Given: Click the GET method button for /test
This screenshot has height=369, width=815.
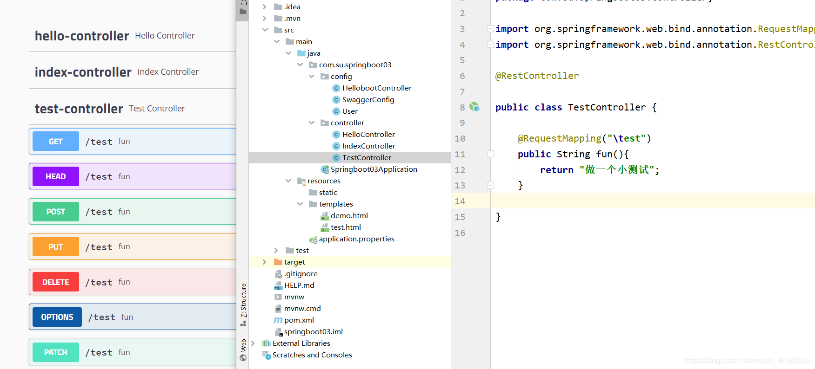Looking at the screenshot, I should 56,142.
